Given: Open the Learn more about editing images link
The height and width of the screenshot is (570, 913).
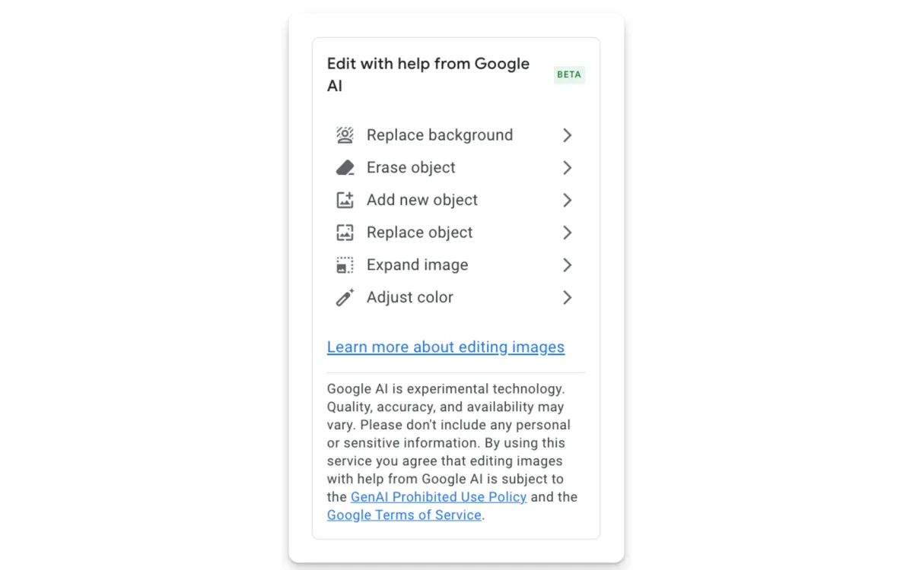Looking at the screenshot, I should (446, 347).
